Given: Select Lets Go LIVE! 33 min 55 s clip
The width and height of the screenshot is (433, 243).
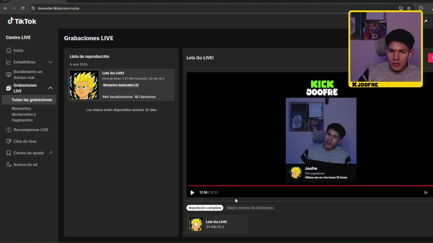Looking at the screenshot, I should coord(217,224).
